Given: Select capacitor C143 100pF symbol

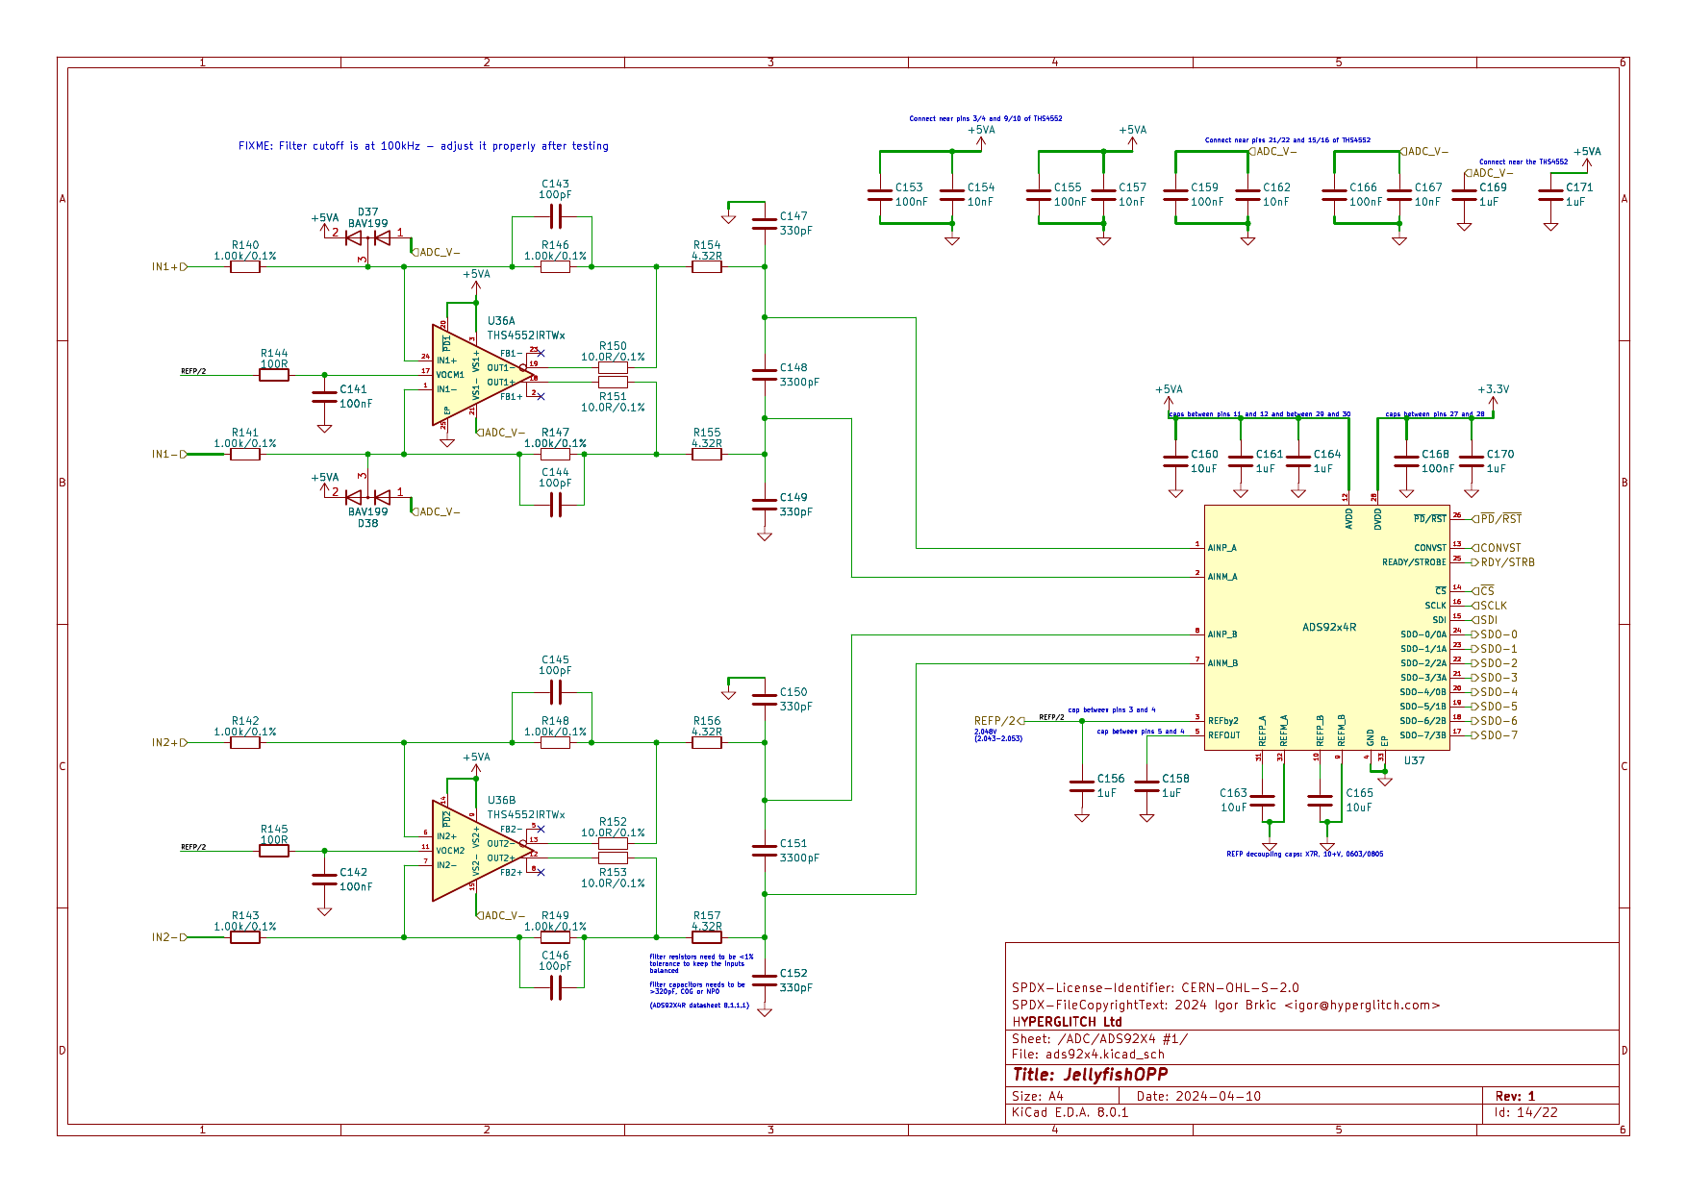Looking at the screenshot, I should click(555, 217).
